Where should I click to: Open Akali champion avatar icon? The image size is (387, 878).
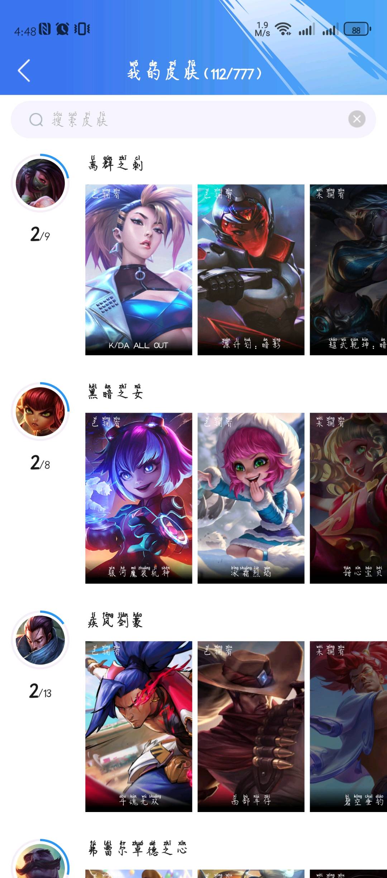[x=40, y=183]
